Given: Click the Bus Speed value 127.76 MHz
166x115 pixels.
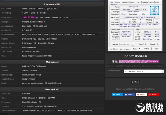Looking at the screenshot, I should 126,37.
